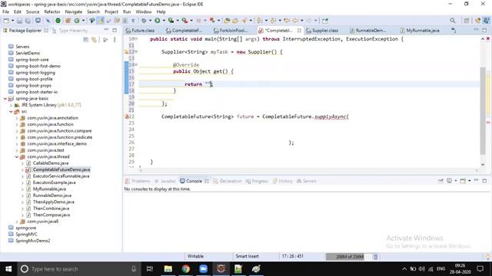Screen dimensions: 492x276
Task: Click the New file toolbar icon
Action: [x=6, y=21]
